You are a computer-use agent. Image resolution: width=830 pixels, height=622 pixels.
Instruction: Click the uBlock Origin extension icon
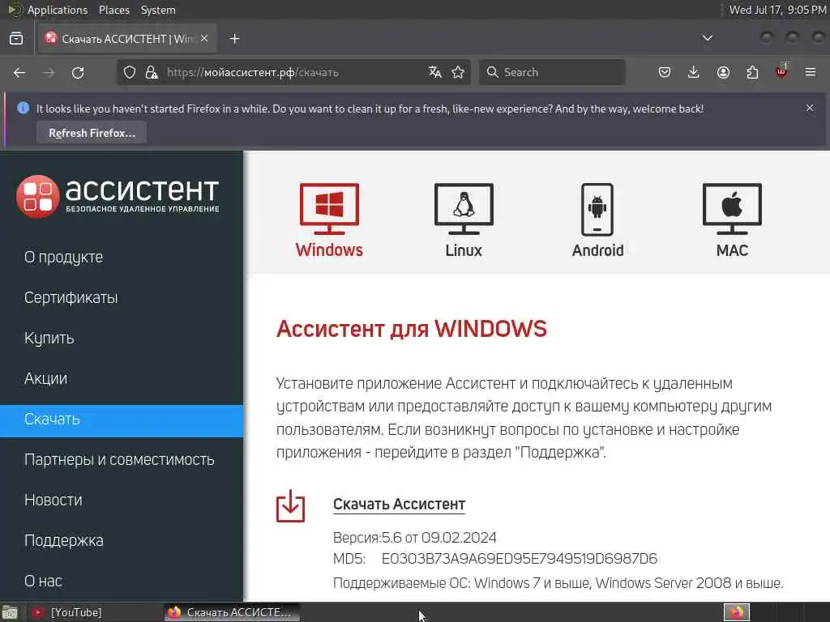[x=781, y=71]
